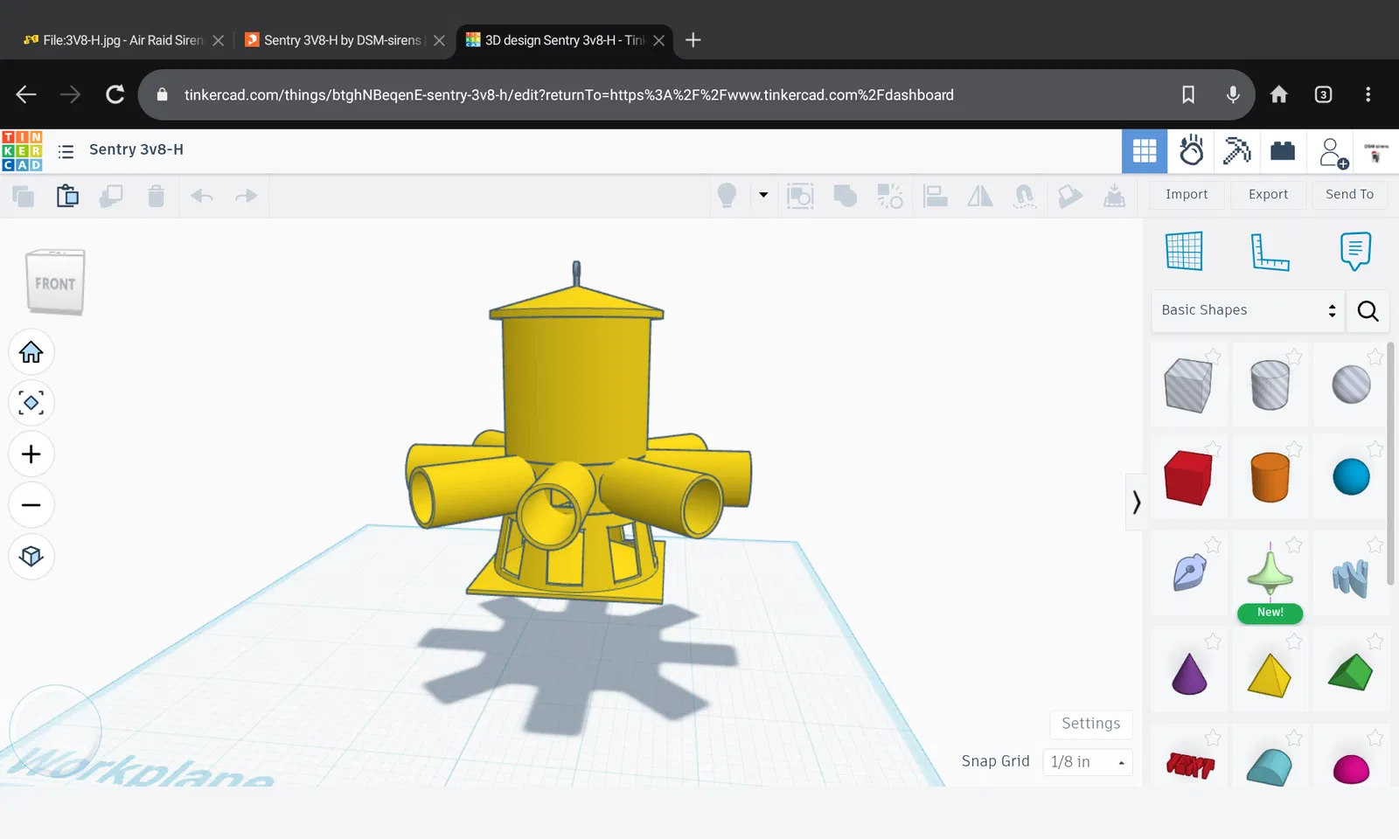Favorite the orange Cylinder shape star
Image resolution: width=1399 pixels, height=839 pixels.
point(1294,448)
